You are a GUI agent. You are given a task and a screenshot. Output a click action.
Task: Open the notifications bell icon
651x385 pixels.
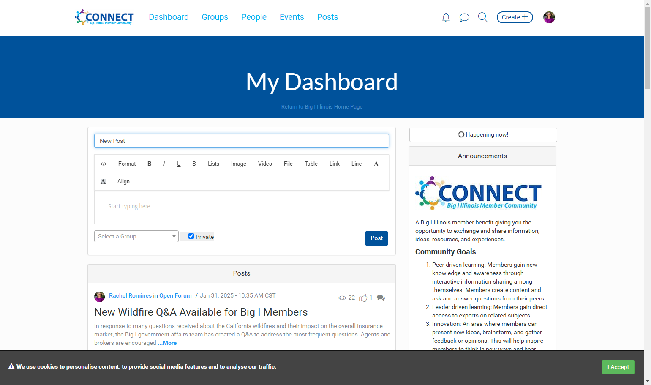point(446,17)
